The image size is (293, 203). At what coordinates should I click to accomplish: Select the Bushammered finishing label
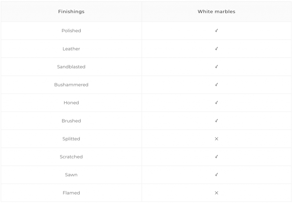coord(71,85)
